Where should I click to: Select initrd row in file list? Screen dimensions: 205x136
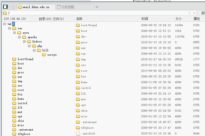(x=140, y=88)
